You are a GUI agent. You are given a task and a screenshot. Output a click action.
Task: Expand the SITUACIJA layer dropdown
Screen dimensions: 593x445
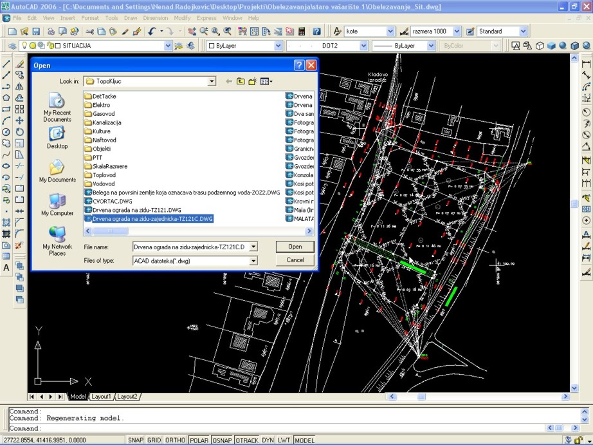coord(168,46)
